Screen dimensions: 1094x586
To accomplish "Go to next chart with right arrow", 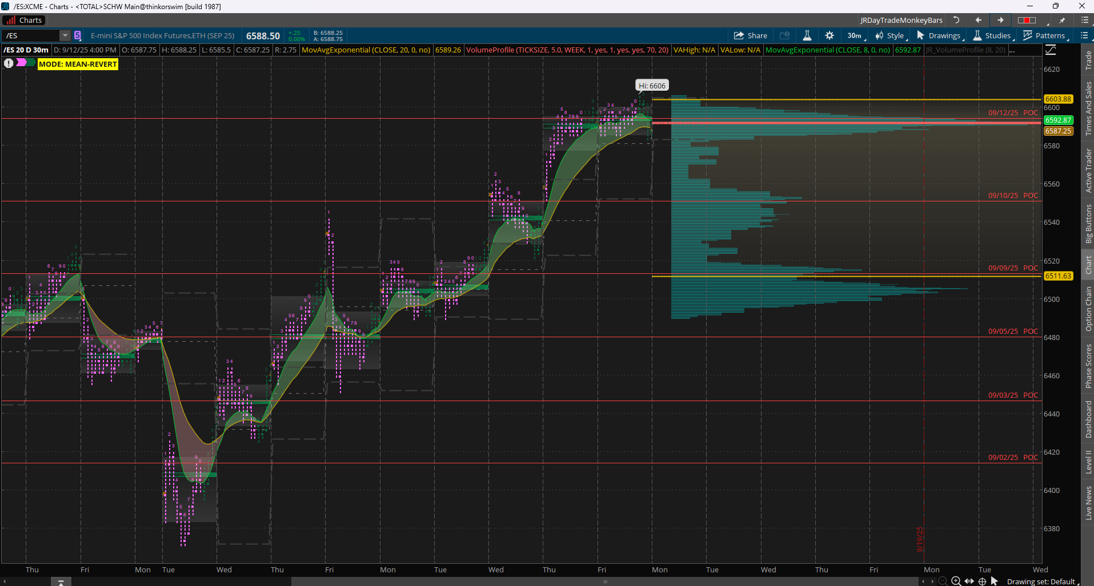I will 1000,20.
